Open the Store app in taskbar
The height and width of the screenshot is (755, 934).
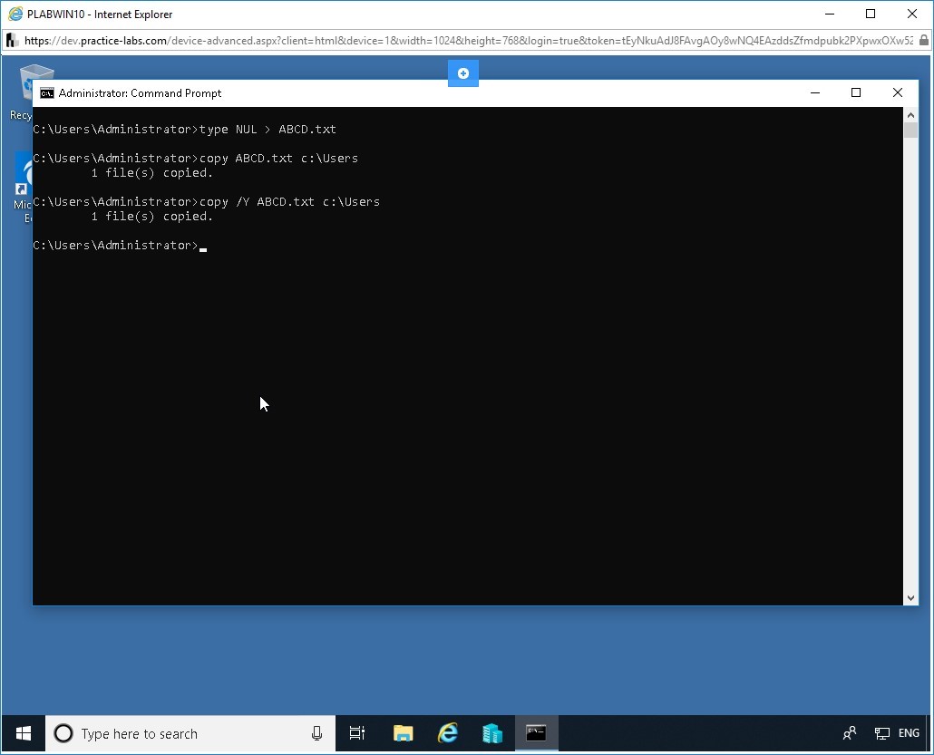tap(492, 733)
